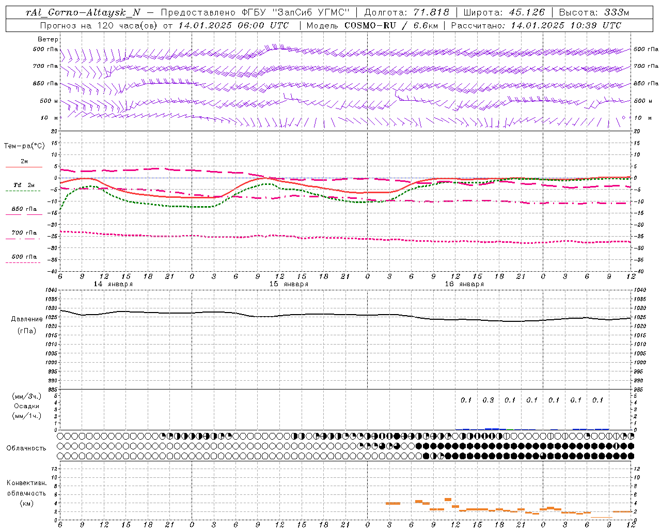Viewport: 661px width, 529px height.
Task: Click '10 м' wind level label on right
Action: 643,118
